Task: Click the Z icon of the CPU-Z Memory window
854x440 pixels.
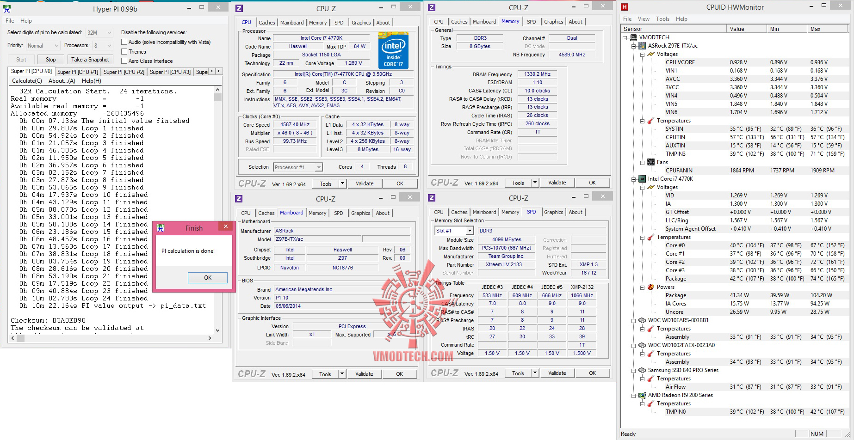Action: pos(432,7)
